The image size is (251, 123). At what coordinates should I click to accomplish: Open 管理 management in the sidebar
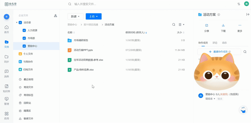click(7, 101)
